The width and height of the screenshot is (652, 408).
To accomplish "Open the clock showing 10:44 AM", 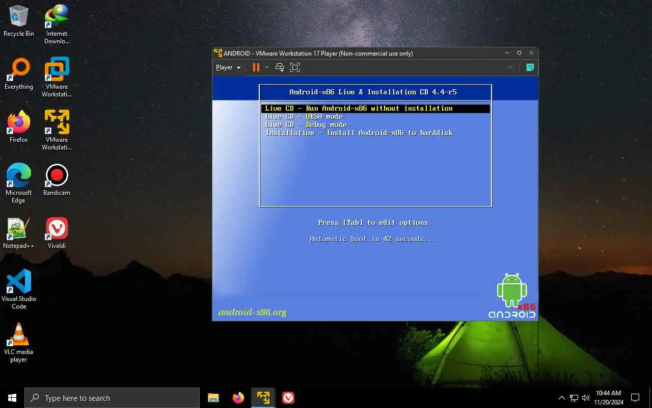I will [608, 398].
